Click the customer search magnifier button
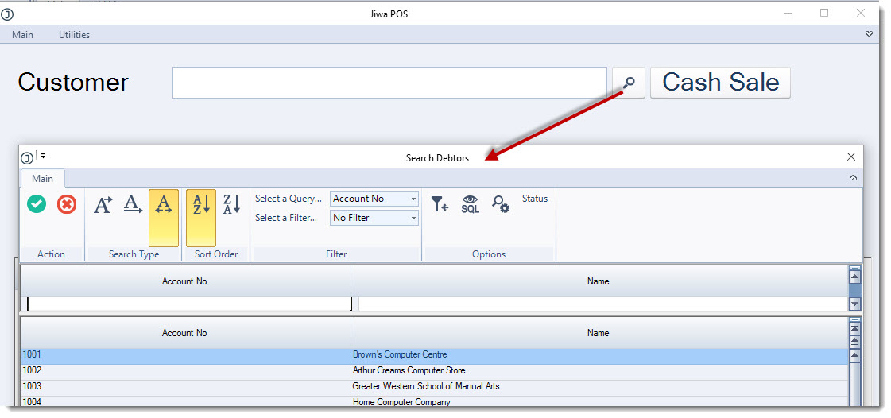Image resolution: width=891 pixels, height=418 pixels. point(629,83)
